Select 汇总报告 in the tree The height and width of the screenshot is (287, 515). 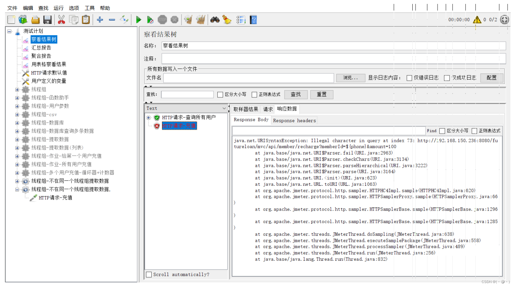41,48
